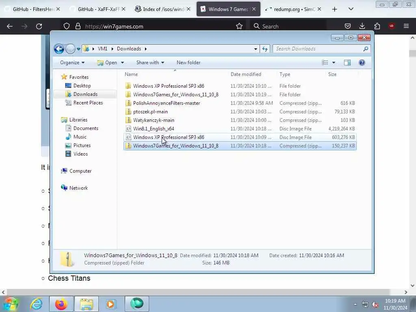
Task: Switch to GitHub XaFF-XaFF browser tab
Action: click(x=98, y=9)
